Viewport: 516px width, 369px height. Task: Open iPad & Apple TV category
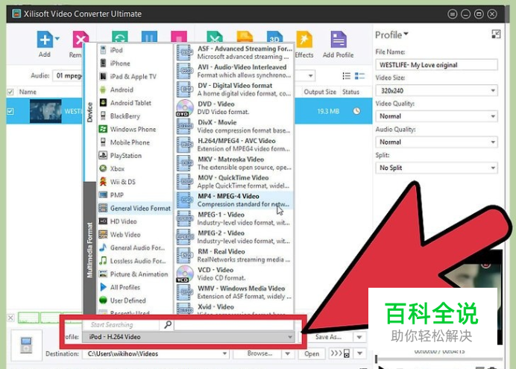pyautogui.click(x=135, y=76)
